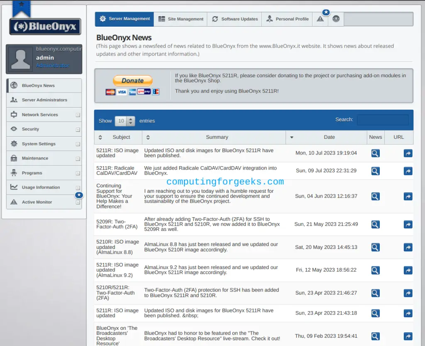Image resolution: width=425 pixels, height=346 pixels.
Task: Open URL for 10 Jul 2023 ISO update
Action: pyautogui.click(x=408, y=153)
